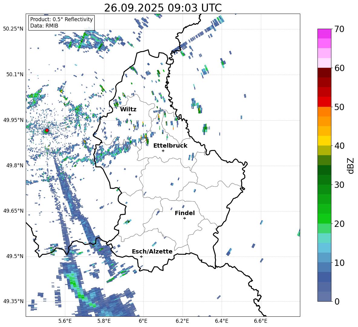Viewport: 358px width, 327px height.
Task: Click the dark maroon swatch below 60
Action: point(324,73)
